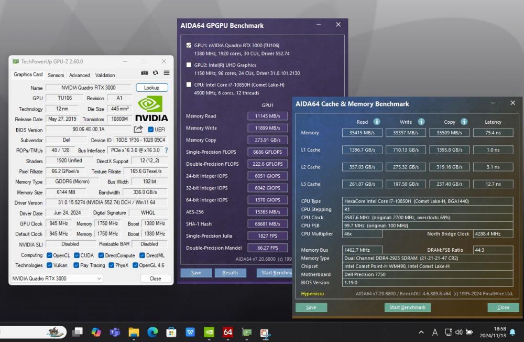The image size is (524, 342).
Task: Click the Memory Read info icon
Action: 376,122
